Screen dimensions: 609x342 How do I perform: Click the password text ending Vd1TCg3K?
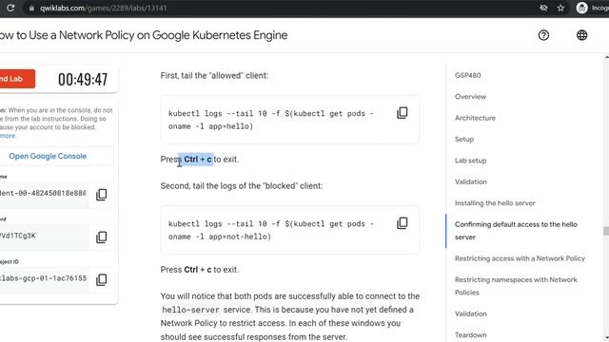point(18,236)
